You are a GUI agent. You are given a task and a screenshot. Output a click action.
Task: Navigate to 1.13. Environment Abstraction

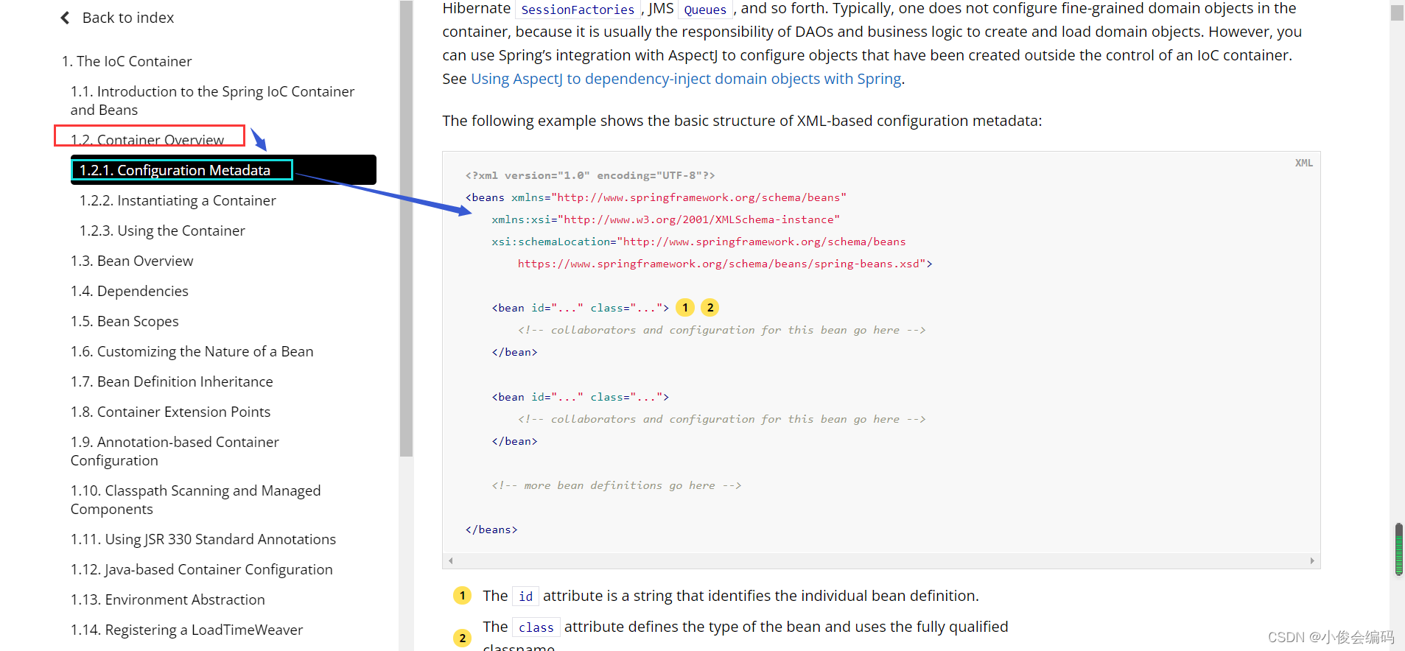(168, 599)
